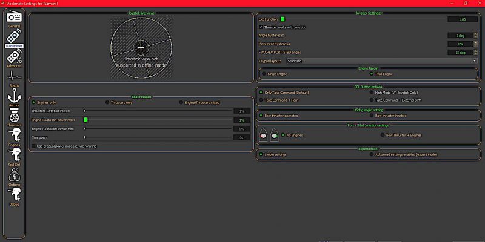Open the Anchor settings icon
Image resolution: width=485 pixels, height=242 pixels.
pos(14,96)
